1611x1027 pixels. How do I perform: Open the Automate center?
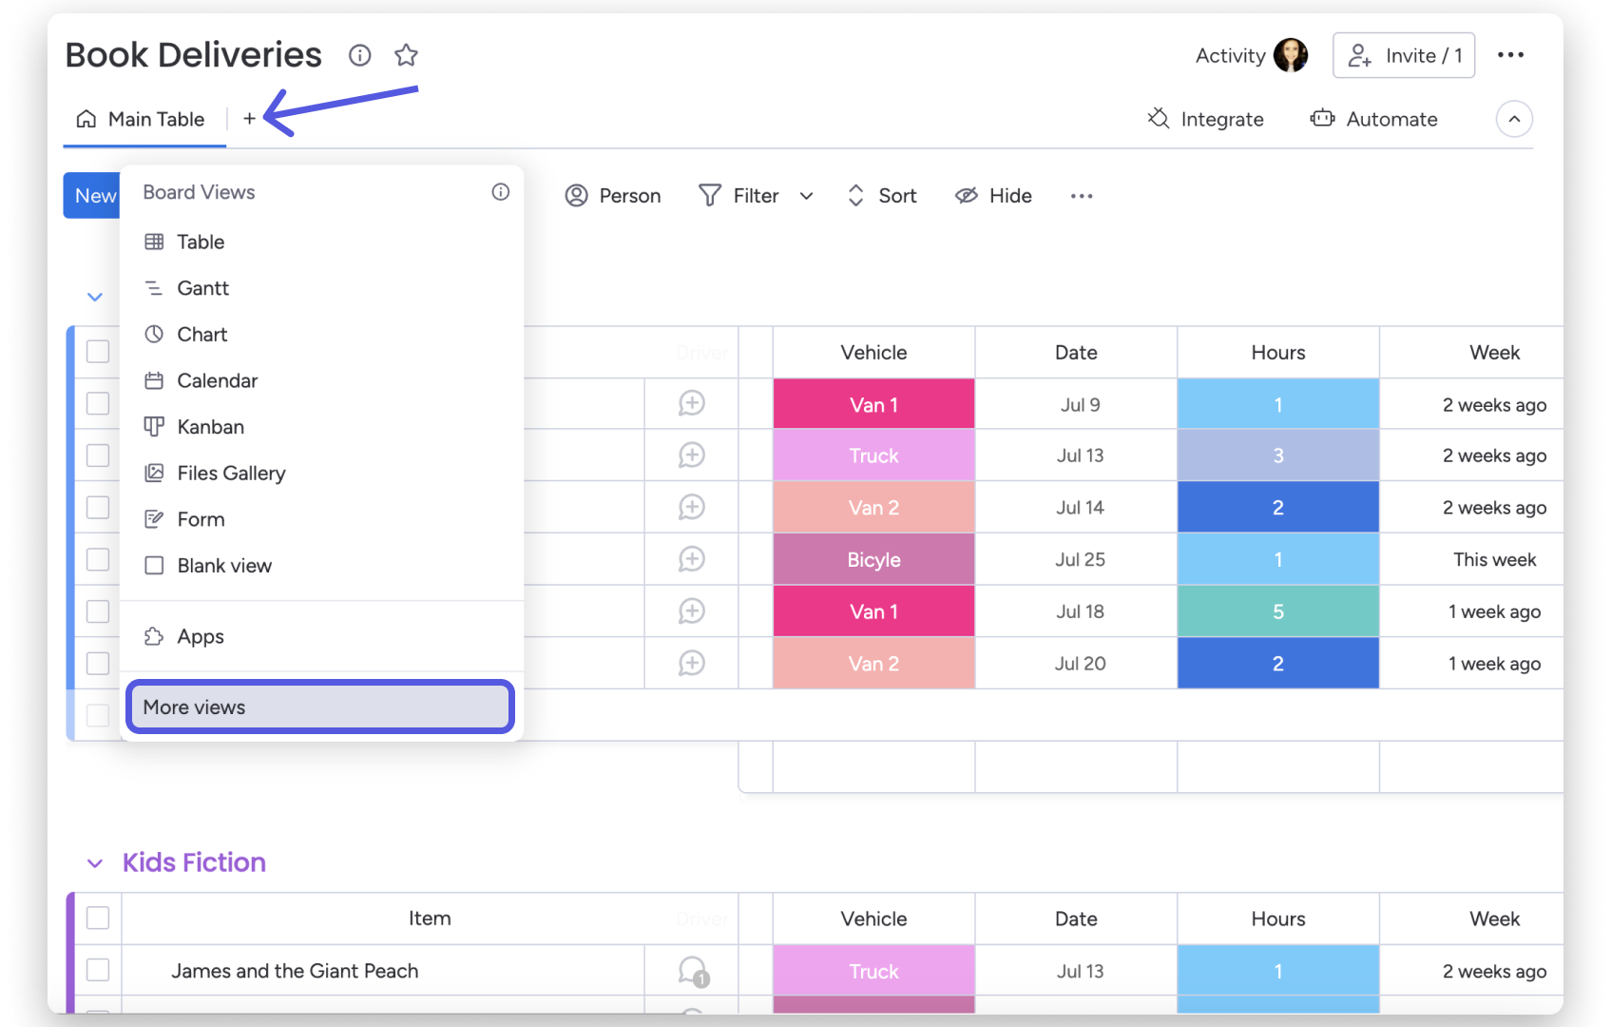pos(1373,119)
